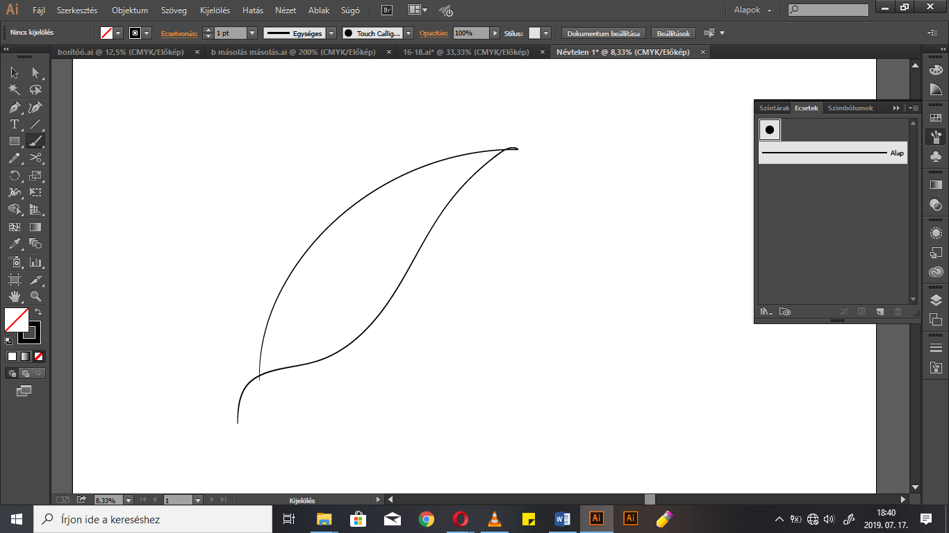Image resolution: width=949 pixels, height=533 pixels.
Task: Open the Swatches grid icon in dock
Action: 936,118
